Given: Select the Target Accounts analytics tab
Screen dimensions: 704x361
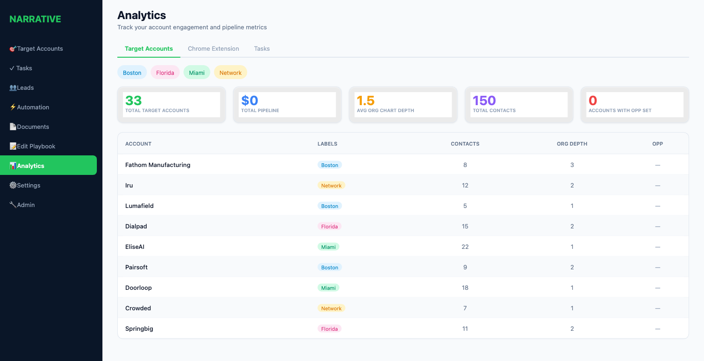Looking at the screenshot, I should tap(149, 49).
